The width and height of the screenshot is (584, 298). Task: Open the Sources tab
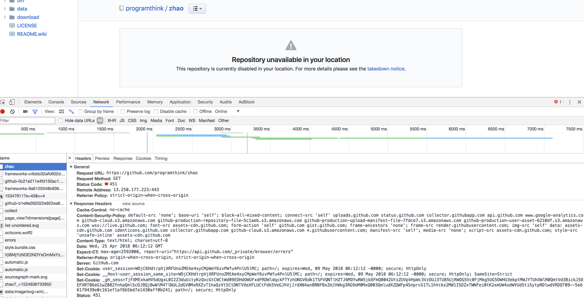(79, 102)
